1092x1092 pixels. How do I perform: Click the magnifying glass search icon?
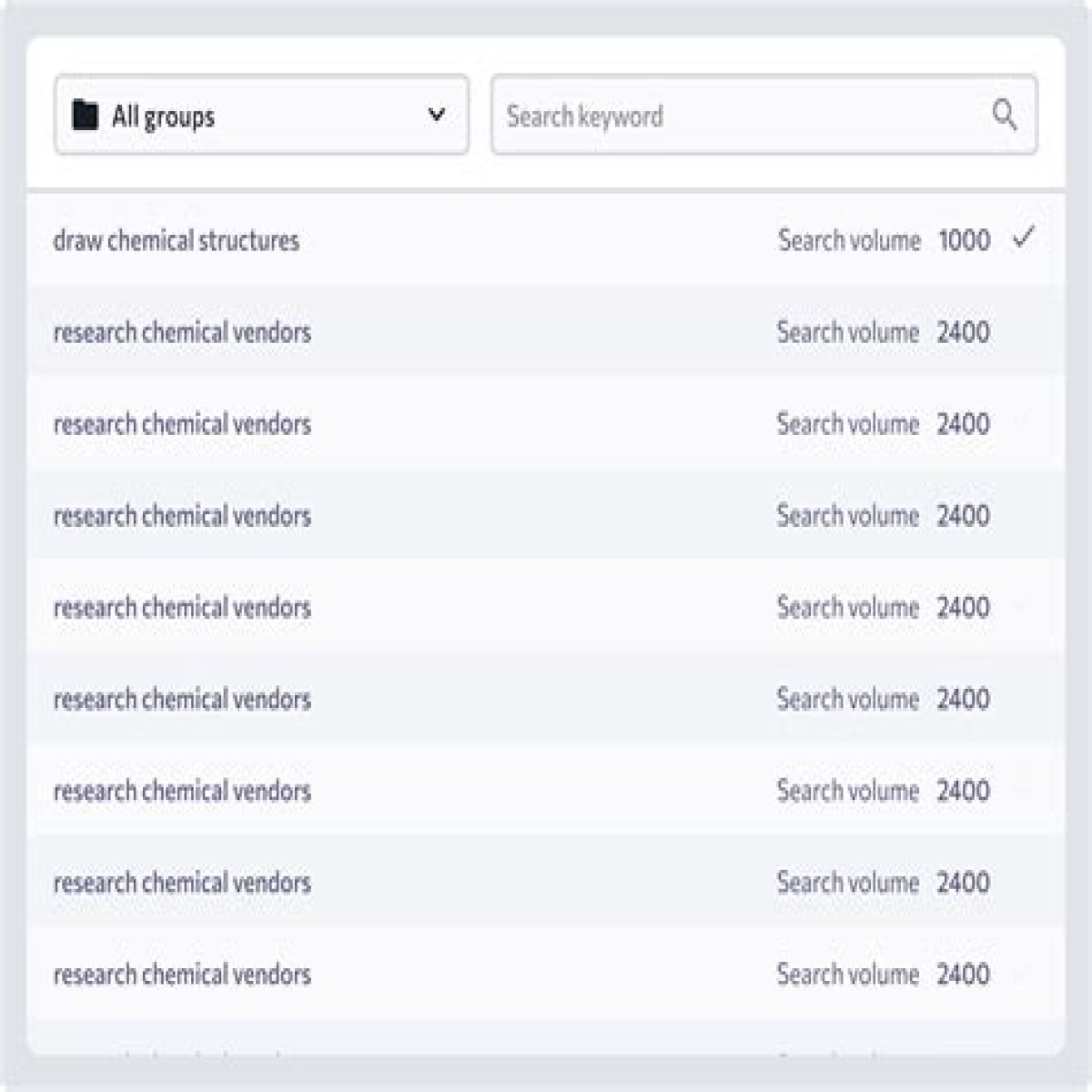(x=1005, y=116)
